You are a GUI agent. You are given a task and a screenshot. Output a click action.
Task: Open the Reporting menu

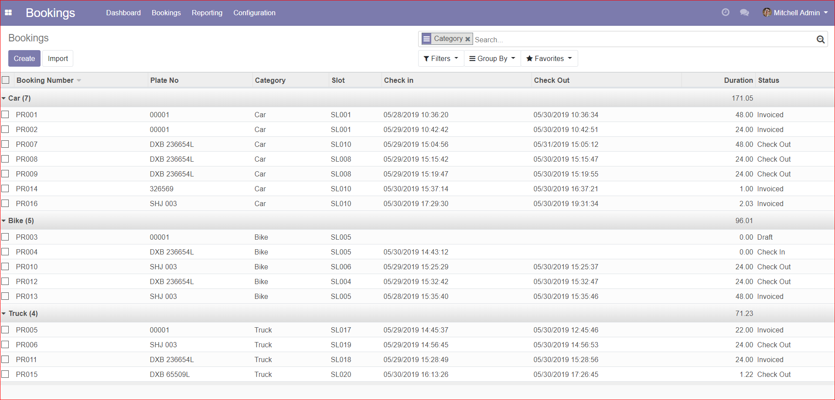[207, 13]
